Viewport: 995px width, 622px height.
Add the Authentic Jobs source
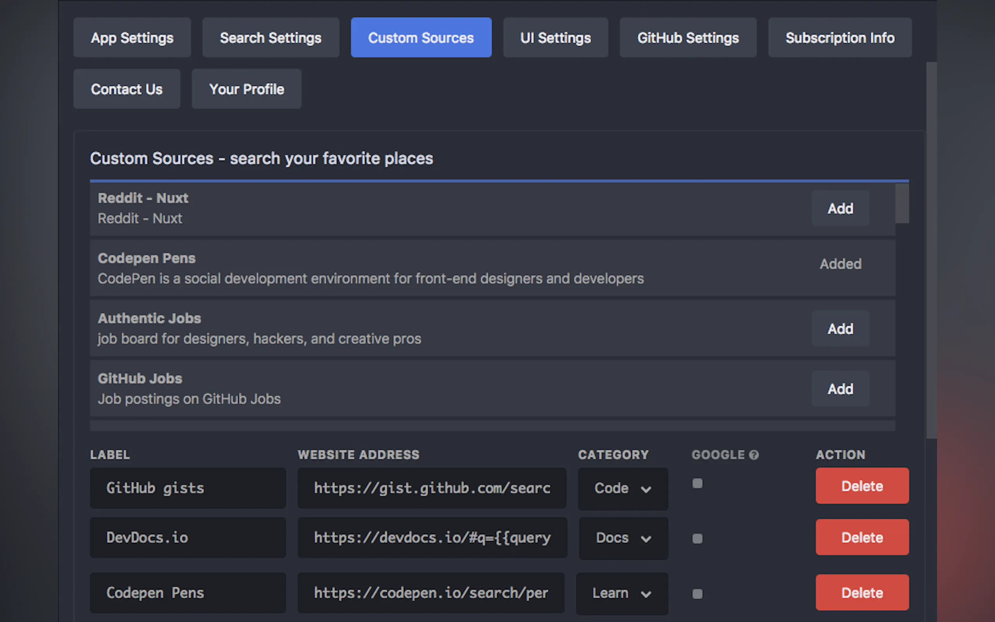[x=840, y=329]
